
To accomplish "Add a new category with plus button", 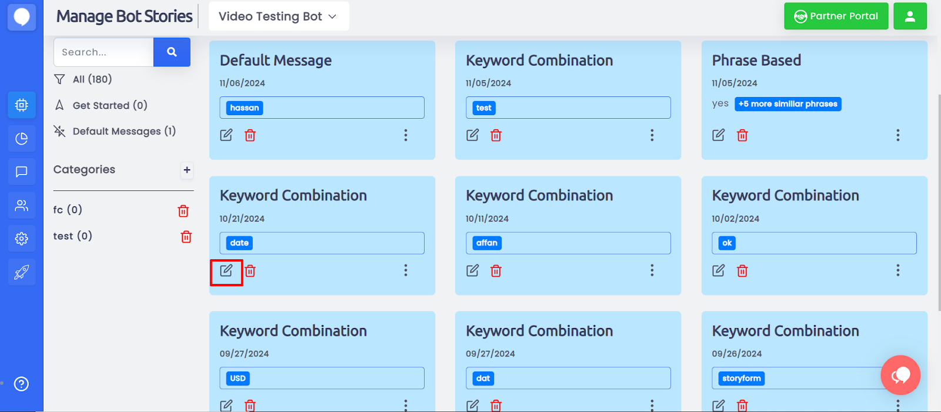I will coord(187,170).
